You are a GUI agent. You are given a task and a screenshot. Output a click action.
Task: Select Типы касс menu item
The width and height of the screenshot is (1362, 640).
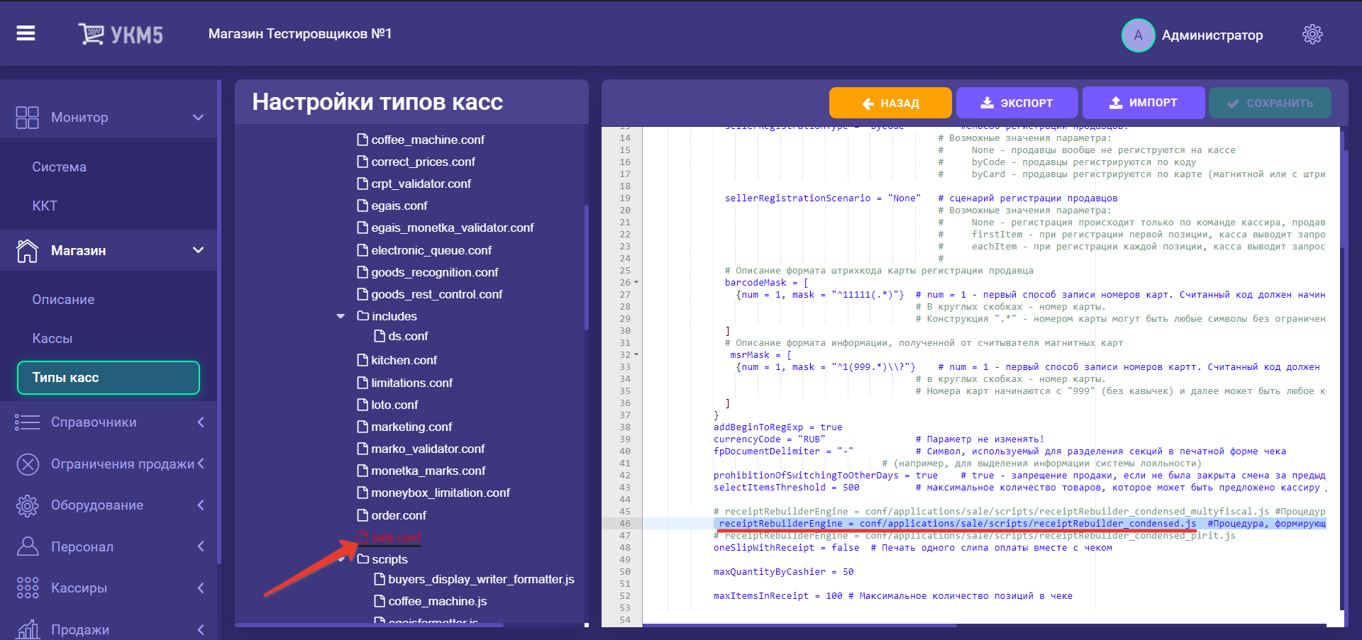click(x=109, y=378)
